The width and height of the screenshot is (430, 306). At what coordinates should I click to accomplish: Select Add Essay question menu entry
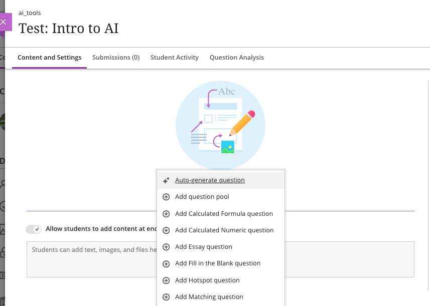coord(204,247)
